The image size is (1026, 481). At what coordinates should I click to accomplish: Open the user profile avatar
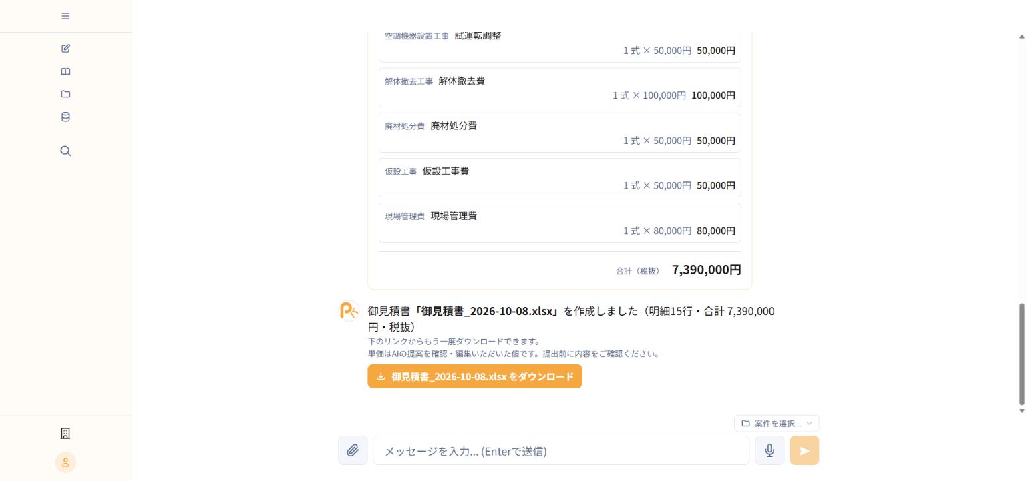tap(65, 462)
